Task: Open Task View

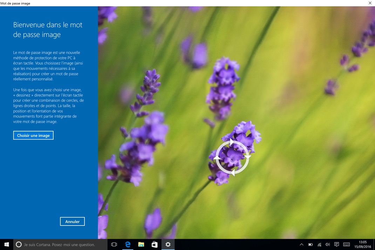Action: point(114,244)
